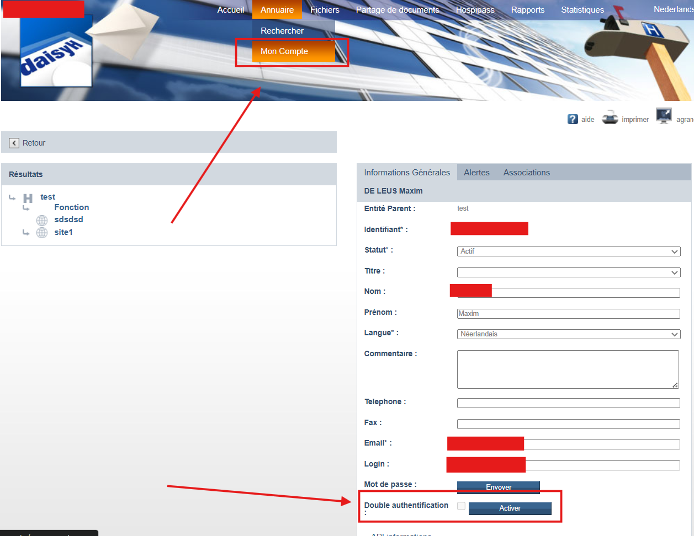Select the test node in Résultats
This screenshot has width=694, height=536.
click(48, 197)
